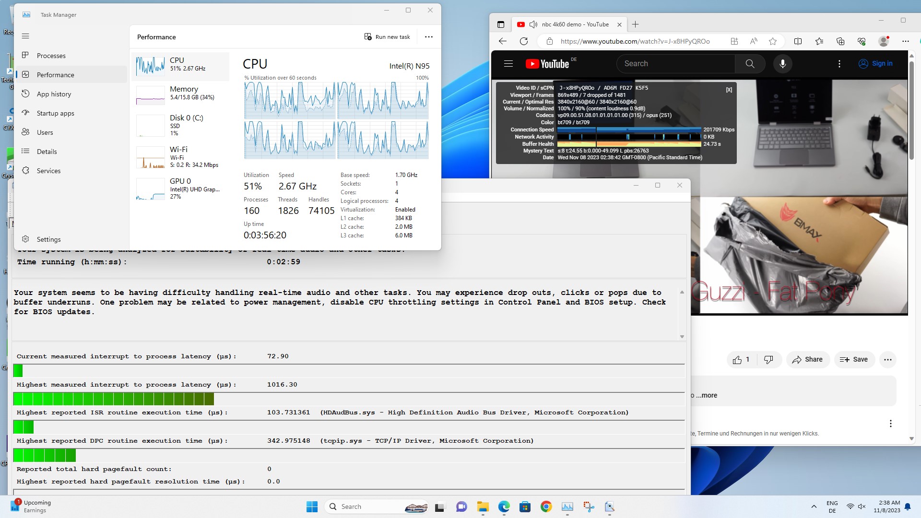Click YouTube search input field

[675, 64]
